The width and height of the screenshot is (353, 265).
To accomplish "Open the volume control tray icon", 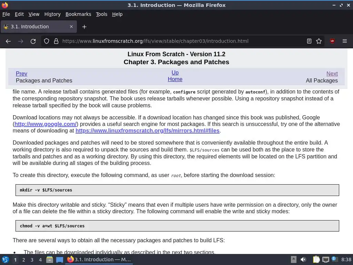I will coord(303,259).
